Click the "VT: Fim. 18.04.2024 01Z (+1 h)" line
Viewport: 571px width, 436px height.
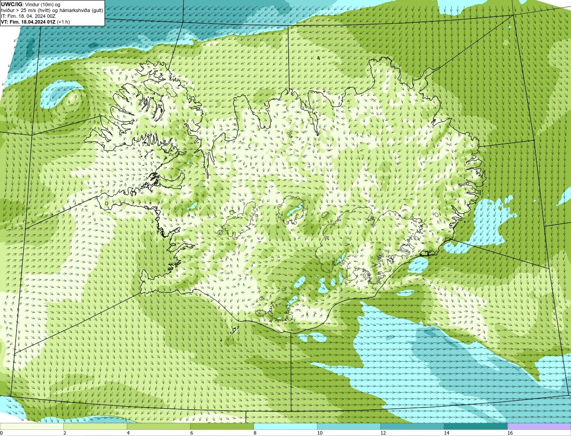pos(35,22)
